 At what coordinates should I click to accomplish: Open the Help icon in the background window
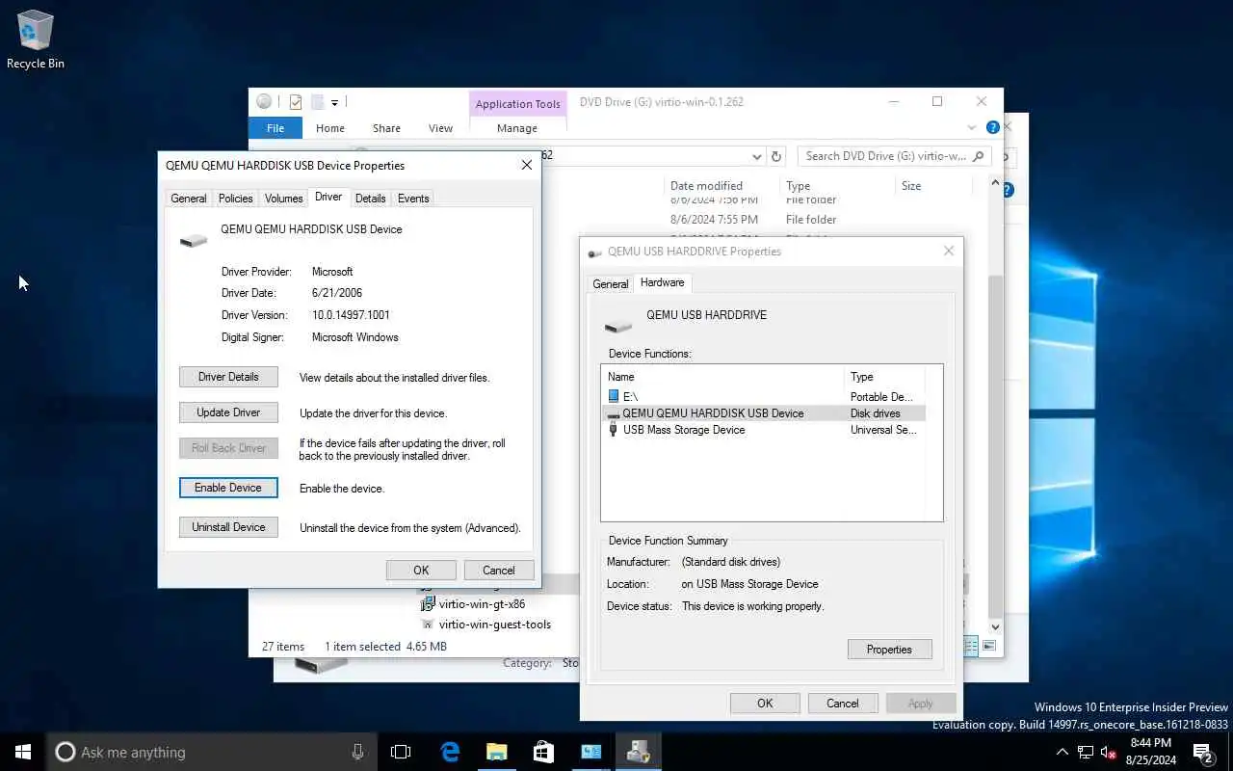(x=1010, y=190)
